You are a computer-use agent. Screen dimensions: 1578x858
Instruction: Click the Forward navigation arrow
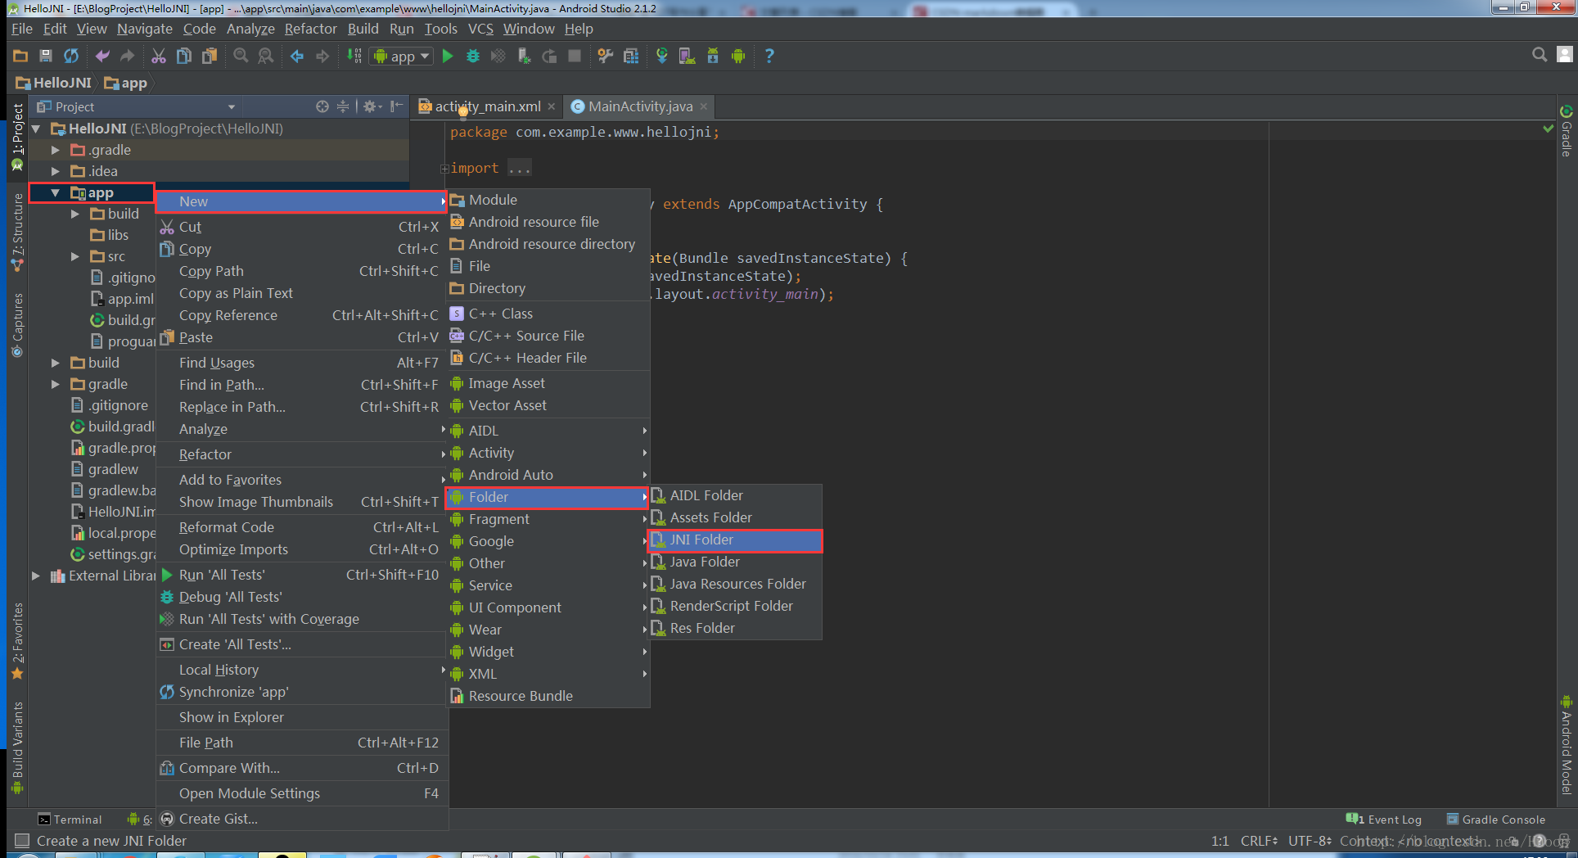(322, 56)
